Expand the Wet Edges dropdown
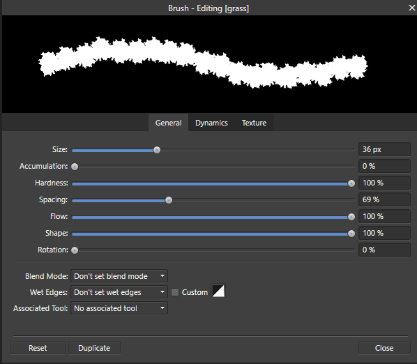Viewport: 417px width, 364px height. click(x=119, y=292)
